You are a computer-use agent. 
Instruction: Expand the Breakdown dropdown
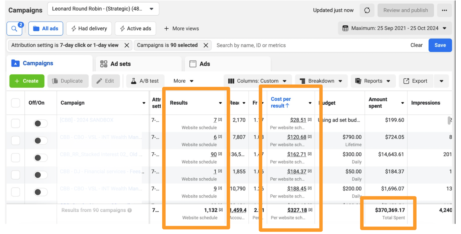(x=321, y=81)
